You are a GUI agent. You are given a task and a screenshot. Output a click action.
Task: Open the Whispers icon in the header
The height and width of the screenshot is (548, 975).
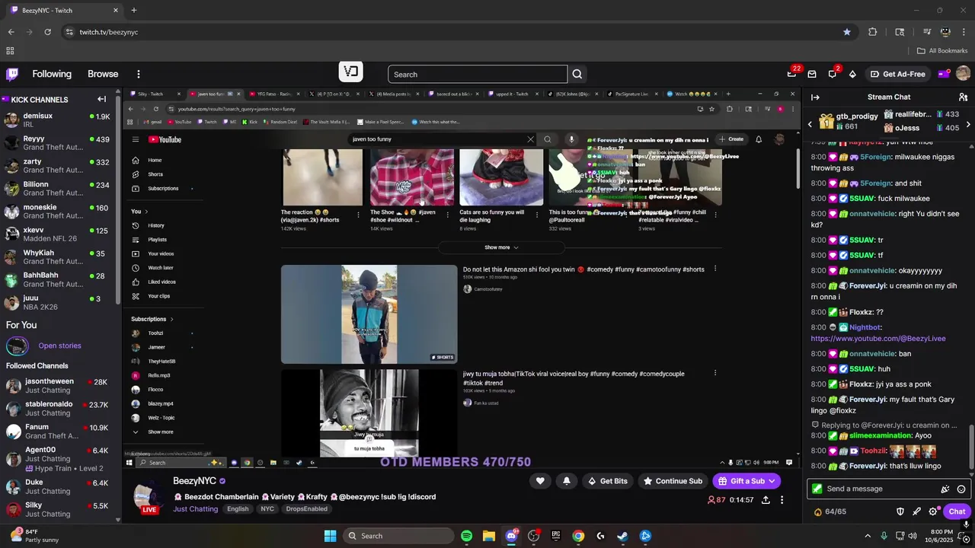[833, 74]
